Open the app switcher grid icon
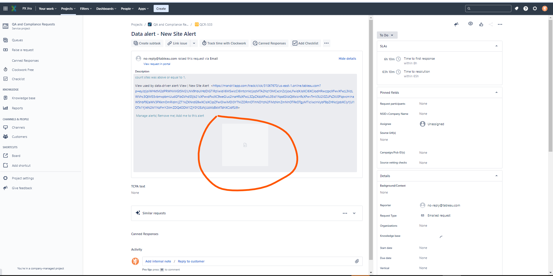Screen dimensions: 553x276 click(5, 9)
